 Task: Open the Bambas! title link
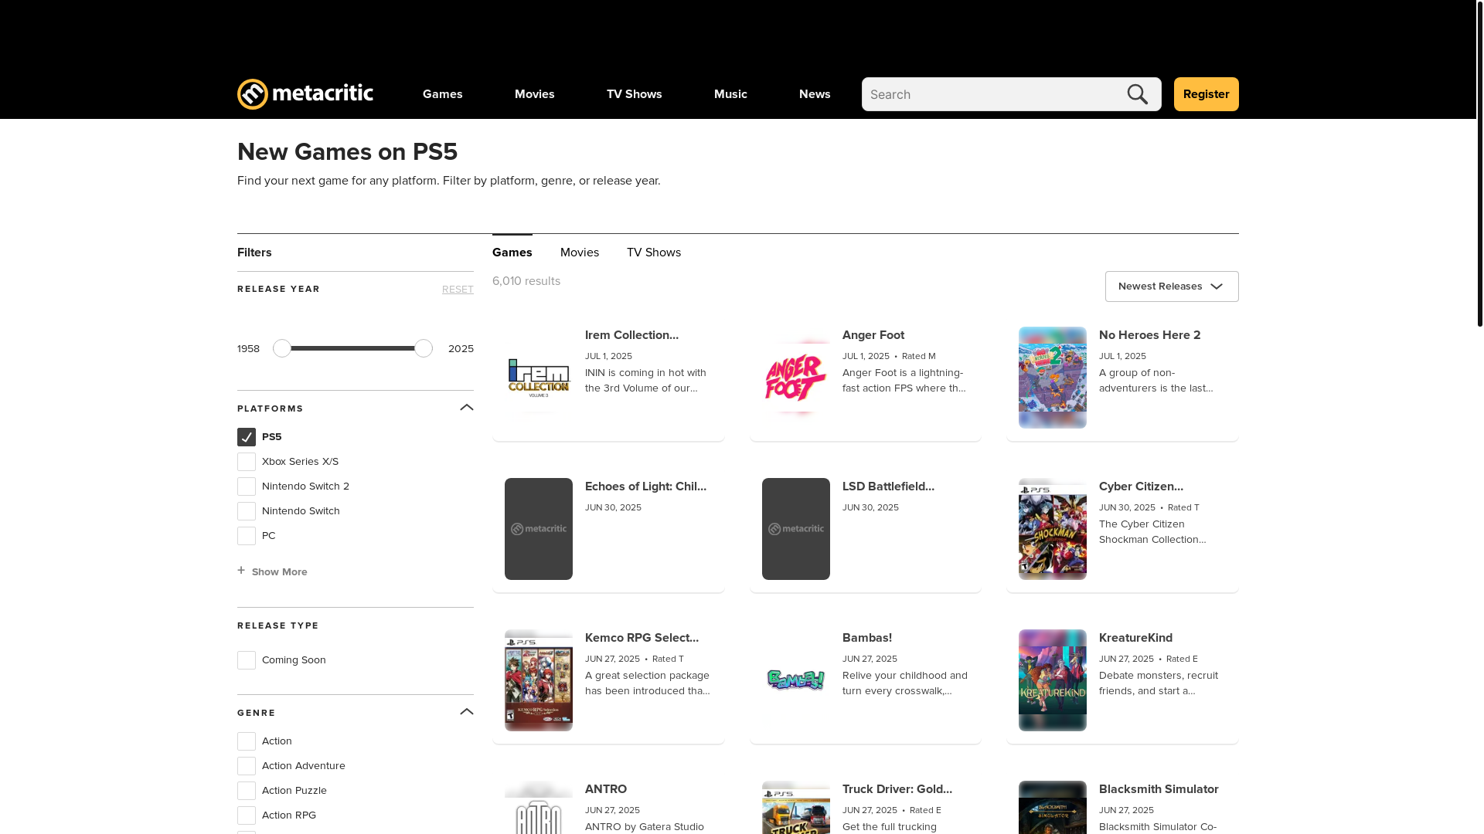tap(867, 638)
